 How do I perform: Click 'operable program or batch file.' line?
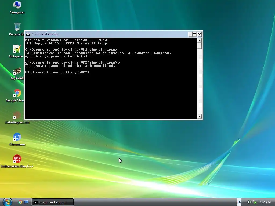tap(58, 56)
